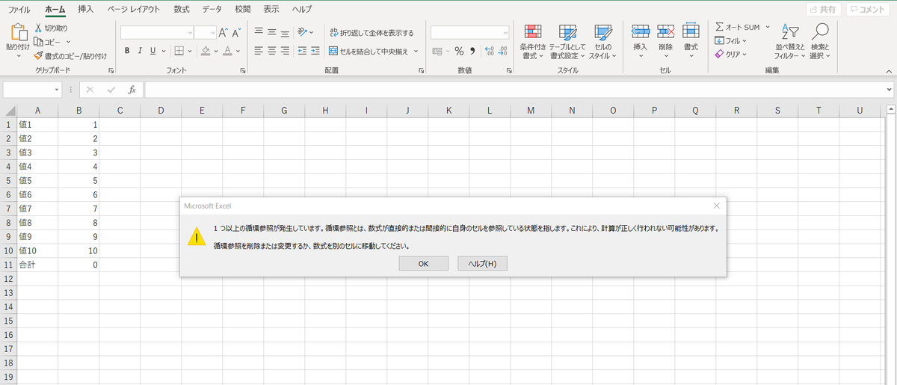Click the Comments (コメント) button
897x385 pixels.
tap(867, 10)
